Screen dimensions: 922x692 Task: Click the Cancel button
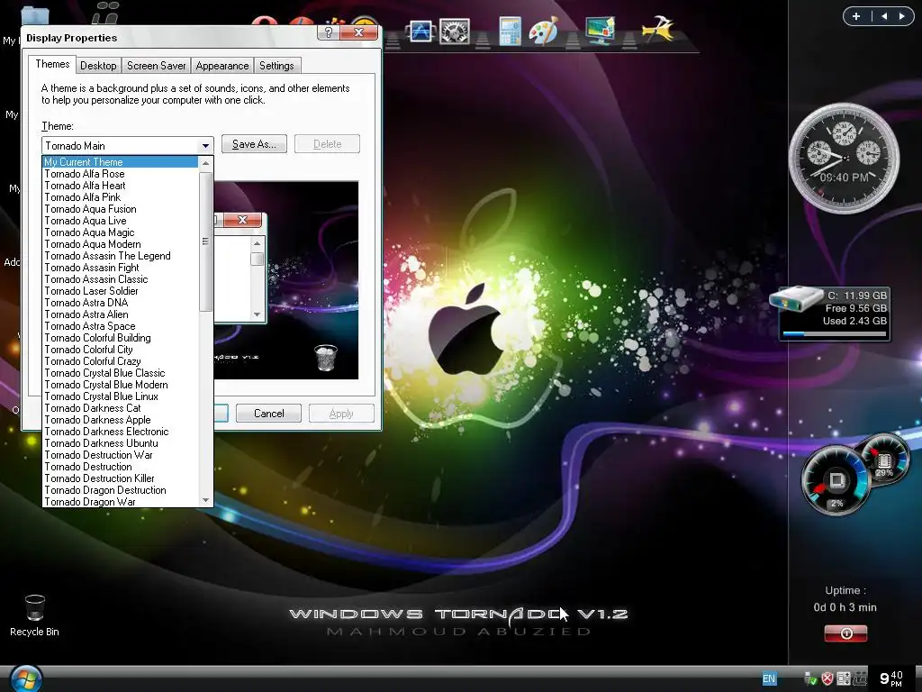[268, 413]
